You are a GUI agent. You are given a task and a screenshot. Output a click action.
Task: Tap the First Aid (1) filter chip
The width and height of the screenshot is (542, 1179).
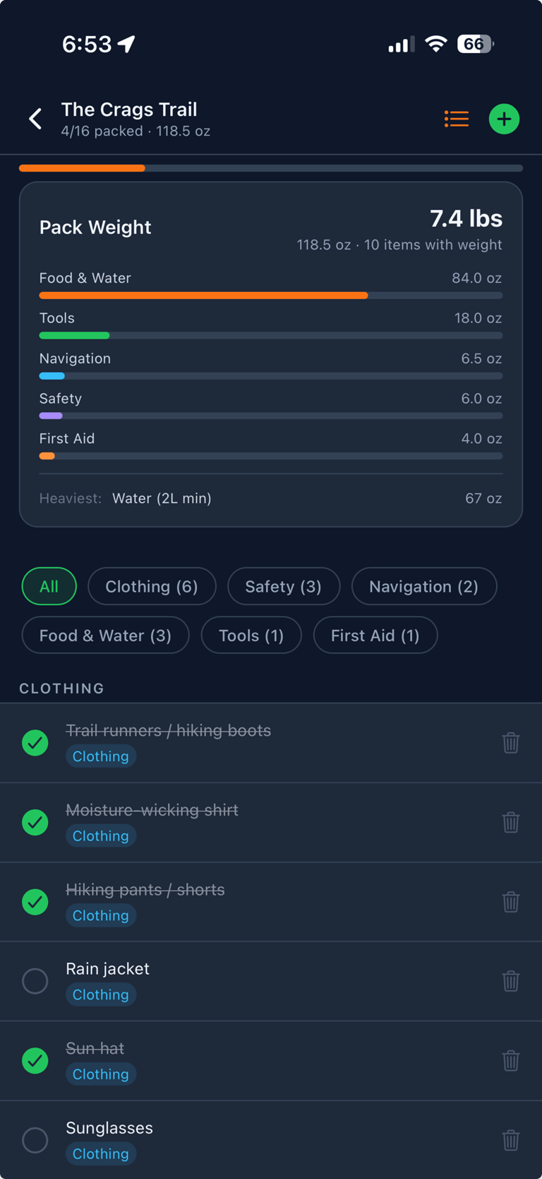(x=375, y=635)
